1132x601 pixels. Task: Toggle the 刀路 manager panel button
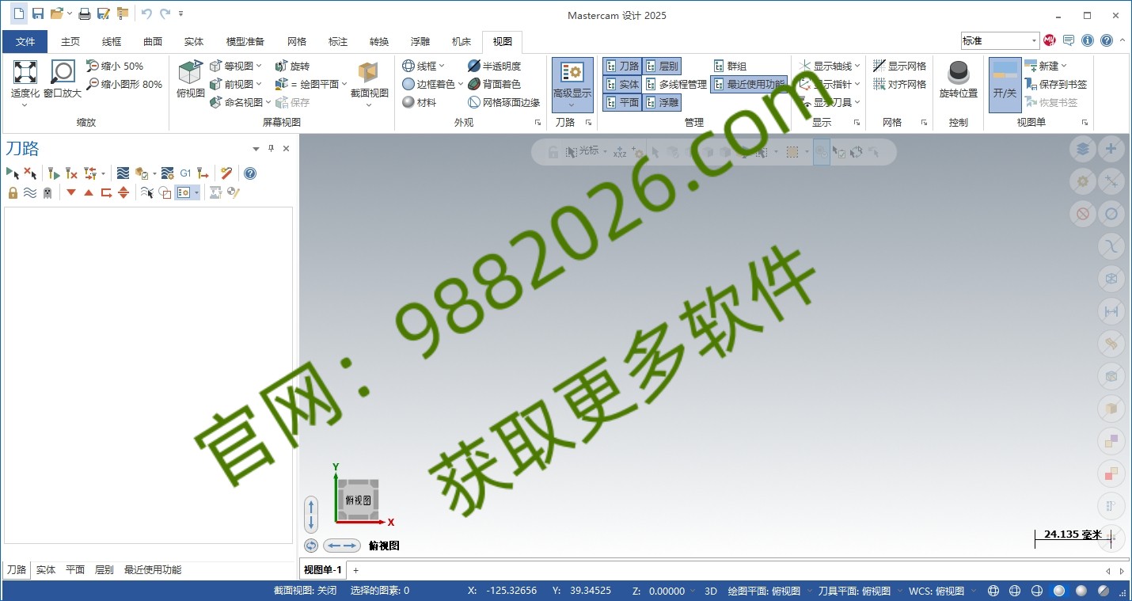coord(622,66)
